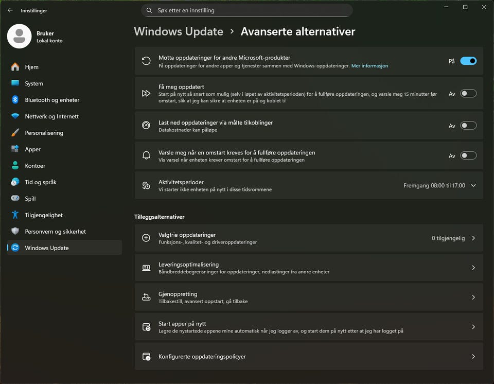Turn off Motta oppdateringer for andre Microsoft-produkter
The width and height of the screenshot is (494, 384).
(x=468, y=61)
